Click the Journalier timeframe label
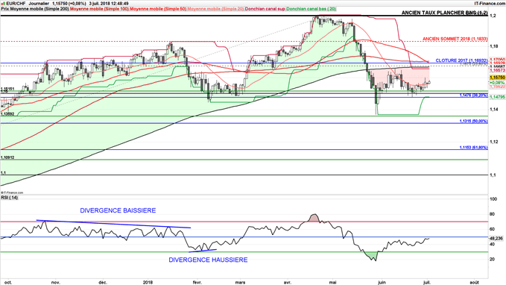This screenshot has height=285, width=506. click(x=39, y=4)
